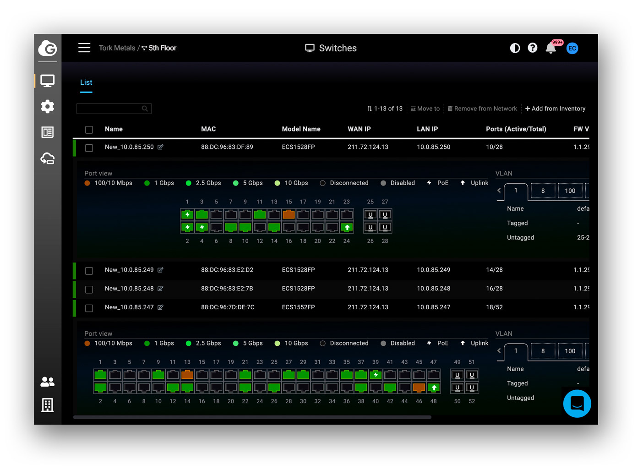Switch to the List tab

click(x=86, y=82)
